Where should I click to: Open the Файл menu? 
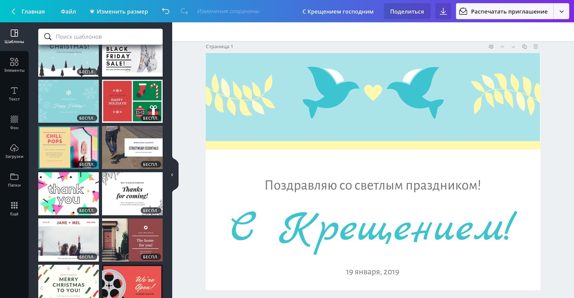tap(68, 11)
